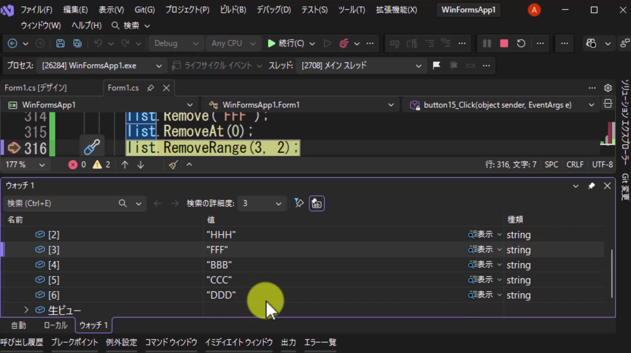
Task: Open editor settings gear icon
Action: (x=608, y=88)
